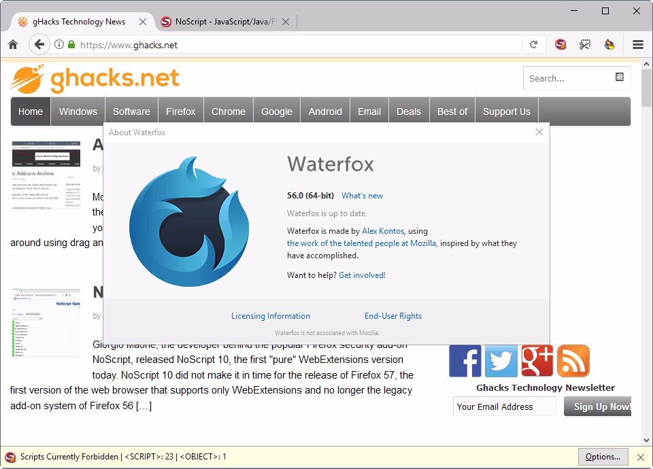653x469 pixels.
Task: Close the NoScript tab
Action: [x=286, y=22]
